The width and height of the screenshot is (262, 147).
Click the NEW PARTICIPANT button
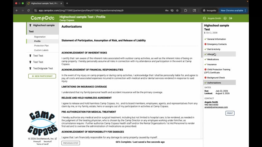[42, 76]
